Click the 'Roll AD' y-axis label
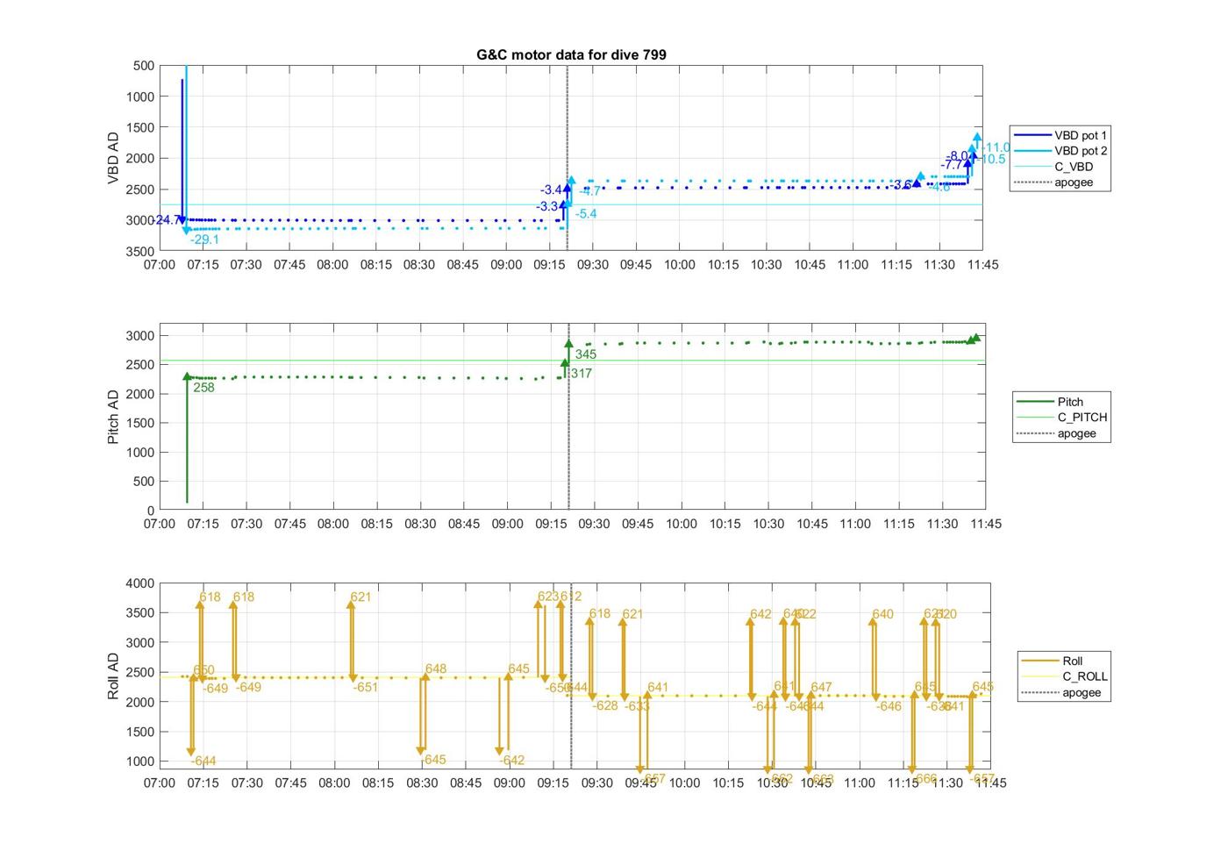 click(x=113, y=676)
